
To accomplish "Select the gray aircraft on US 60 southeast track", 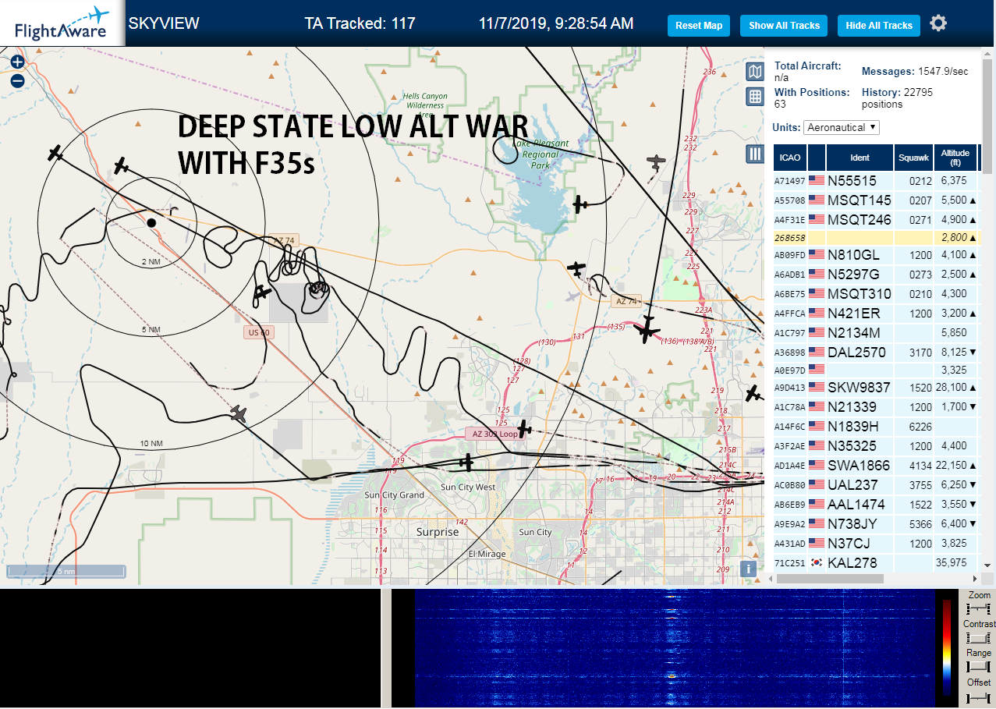I will [x=238, y=414].
